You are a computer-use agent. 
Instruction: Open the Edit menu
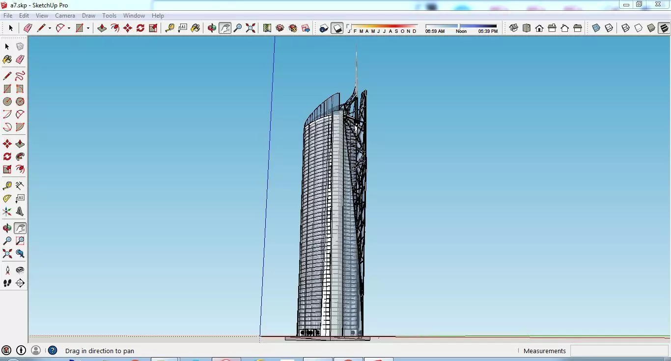tap(24, 16)
